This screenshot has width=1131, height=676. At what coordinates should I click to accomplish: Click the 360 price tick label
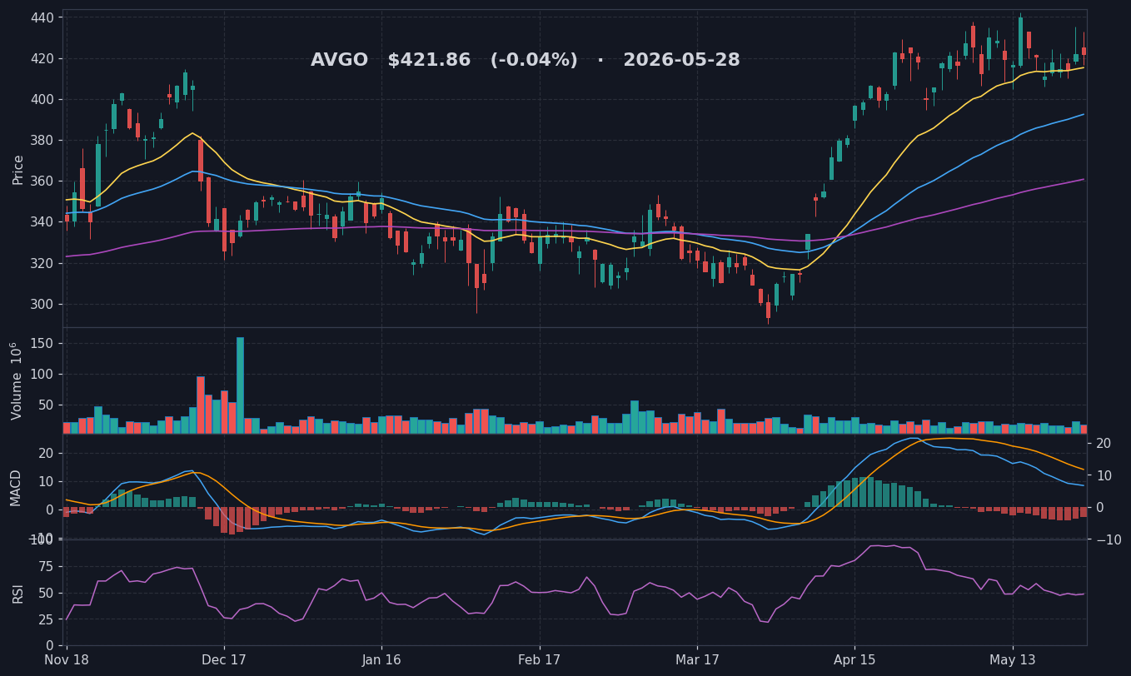(x=42, y=181)
